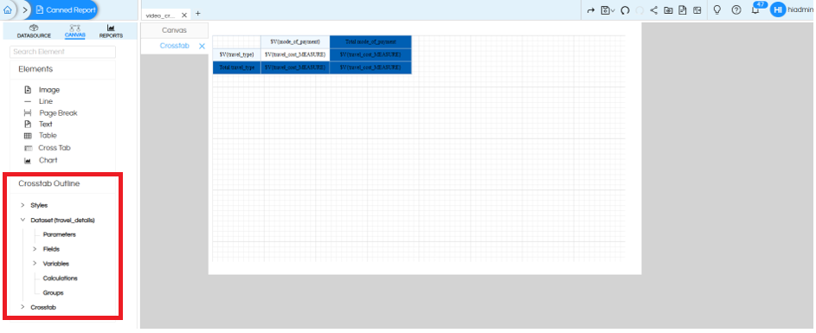The height and width of the screenshot is (333, 816).
Task: Click the breadcrumb arrow next to home
Action: [x=24, y=10]
